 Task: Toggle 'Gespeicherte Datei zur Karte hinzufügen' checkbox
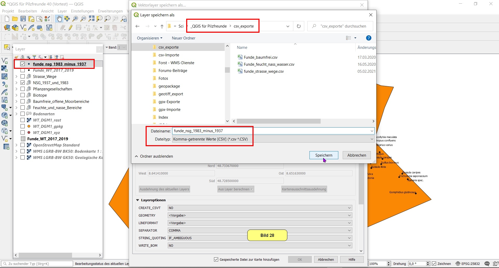pyautogui.click(x=216, y=259)
